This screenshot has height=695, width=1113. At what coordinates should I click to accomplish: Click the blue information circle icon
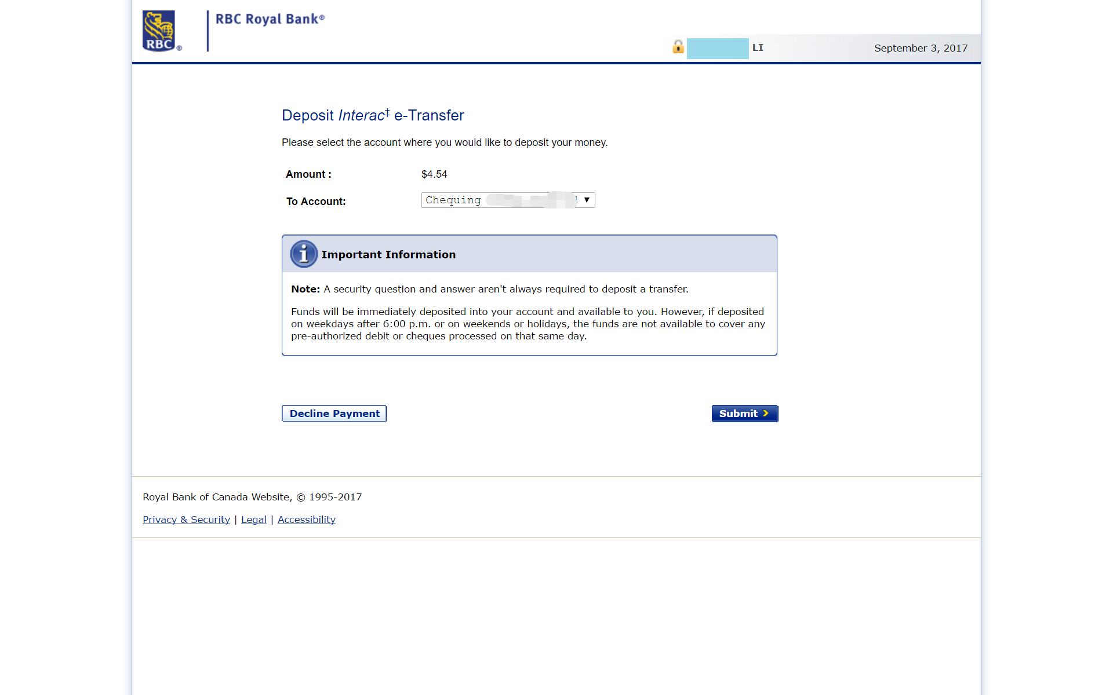[x=304, y=254]
